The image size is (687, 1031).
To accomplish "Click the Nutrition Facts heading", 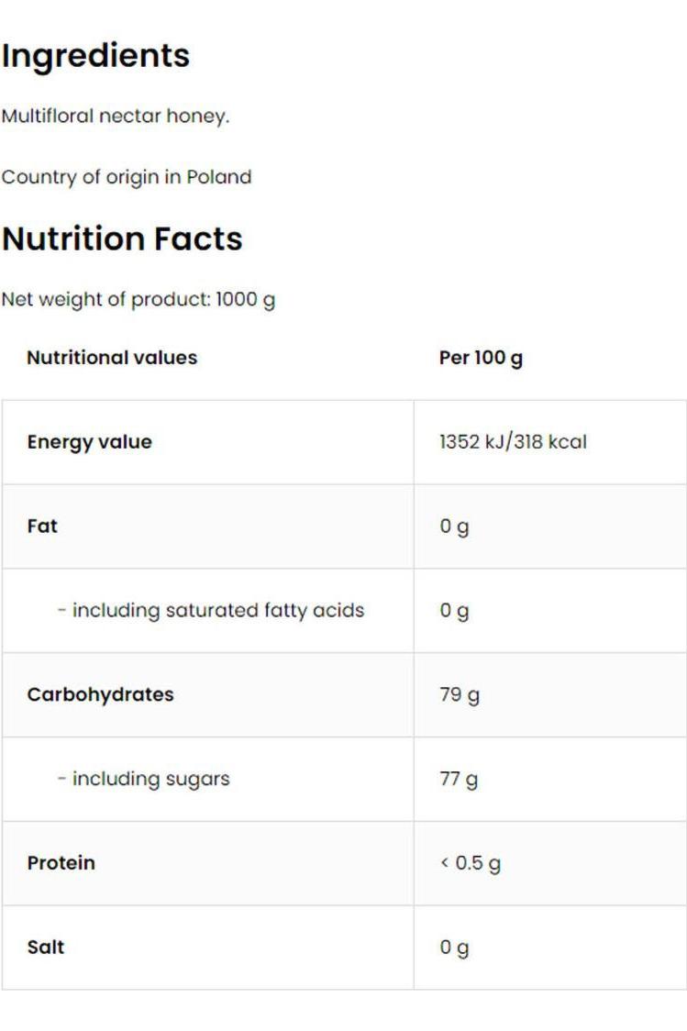I will [122, 238].
